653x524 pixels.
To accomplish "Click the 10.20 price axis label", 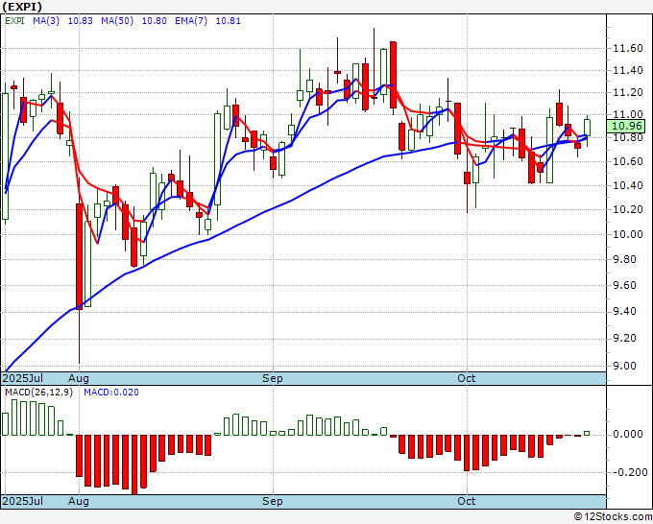I will [x=628, y=209].
